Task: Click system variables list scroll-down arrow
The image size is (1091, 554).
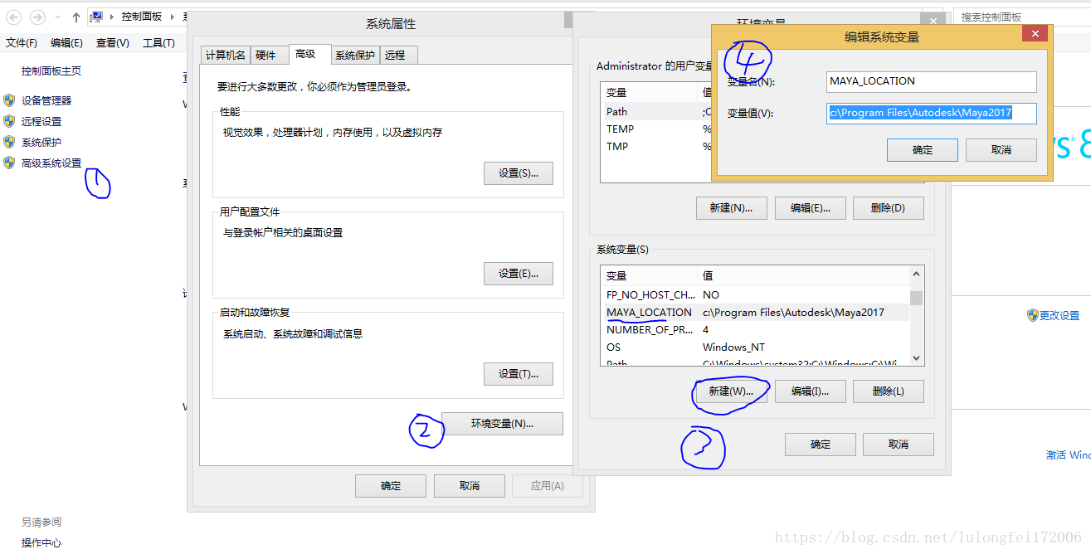Action: point(916,358)
